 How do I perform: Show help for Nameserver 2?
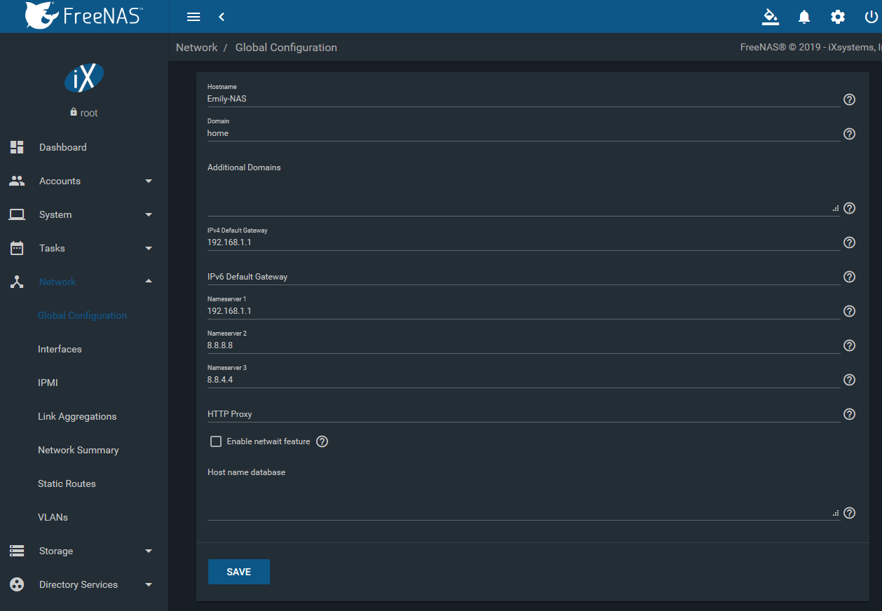click(849, 345)
